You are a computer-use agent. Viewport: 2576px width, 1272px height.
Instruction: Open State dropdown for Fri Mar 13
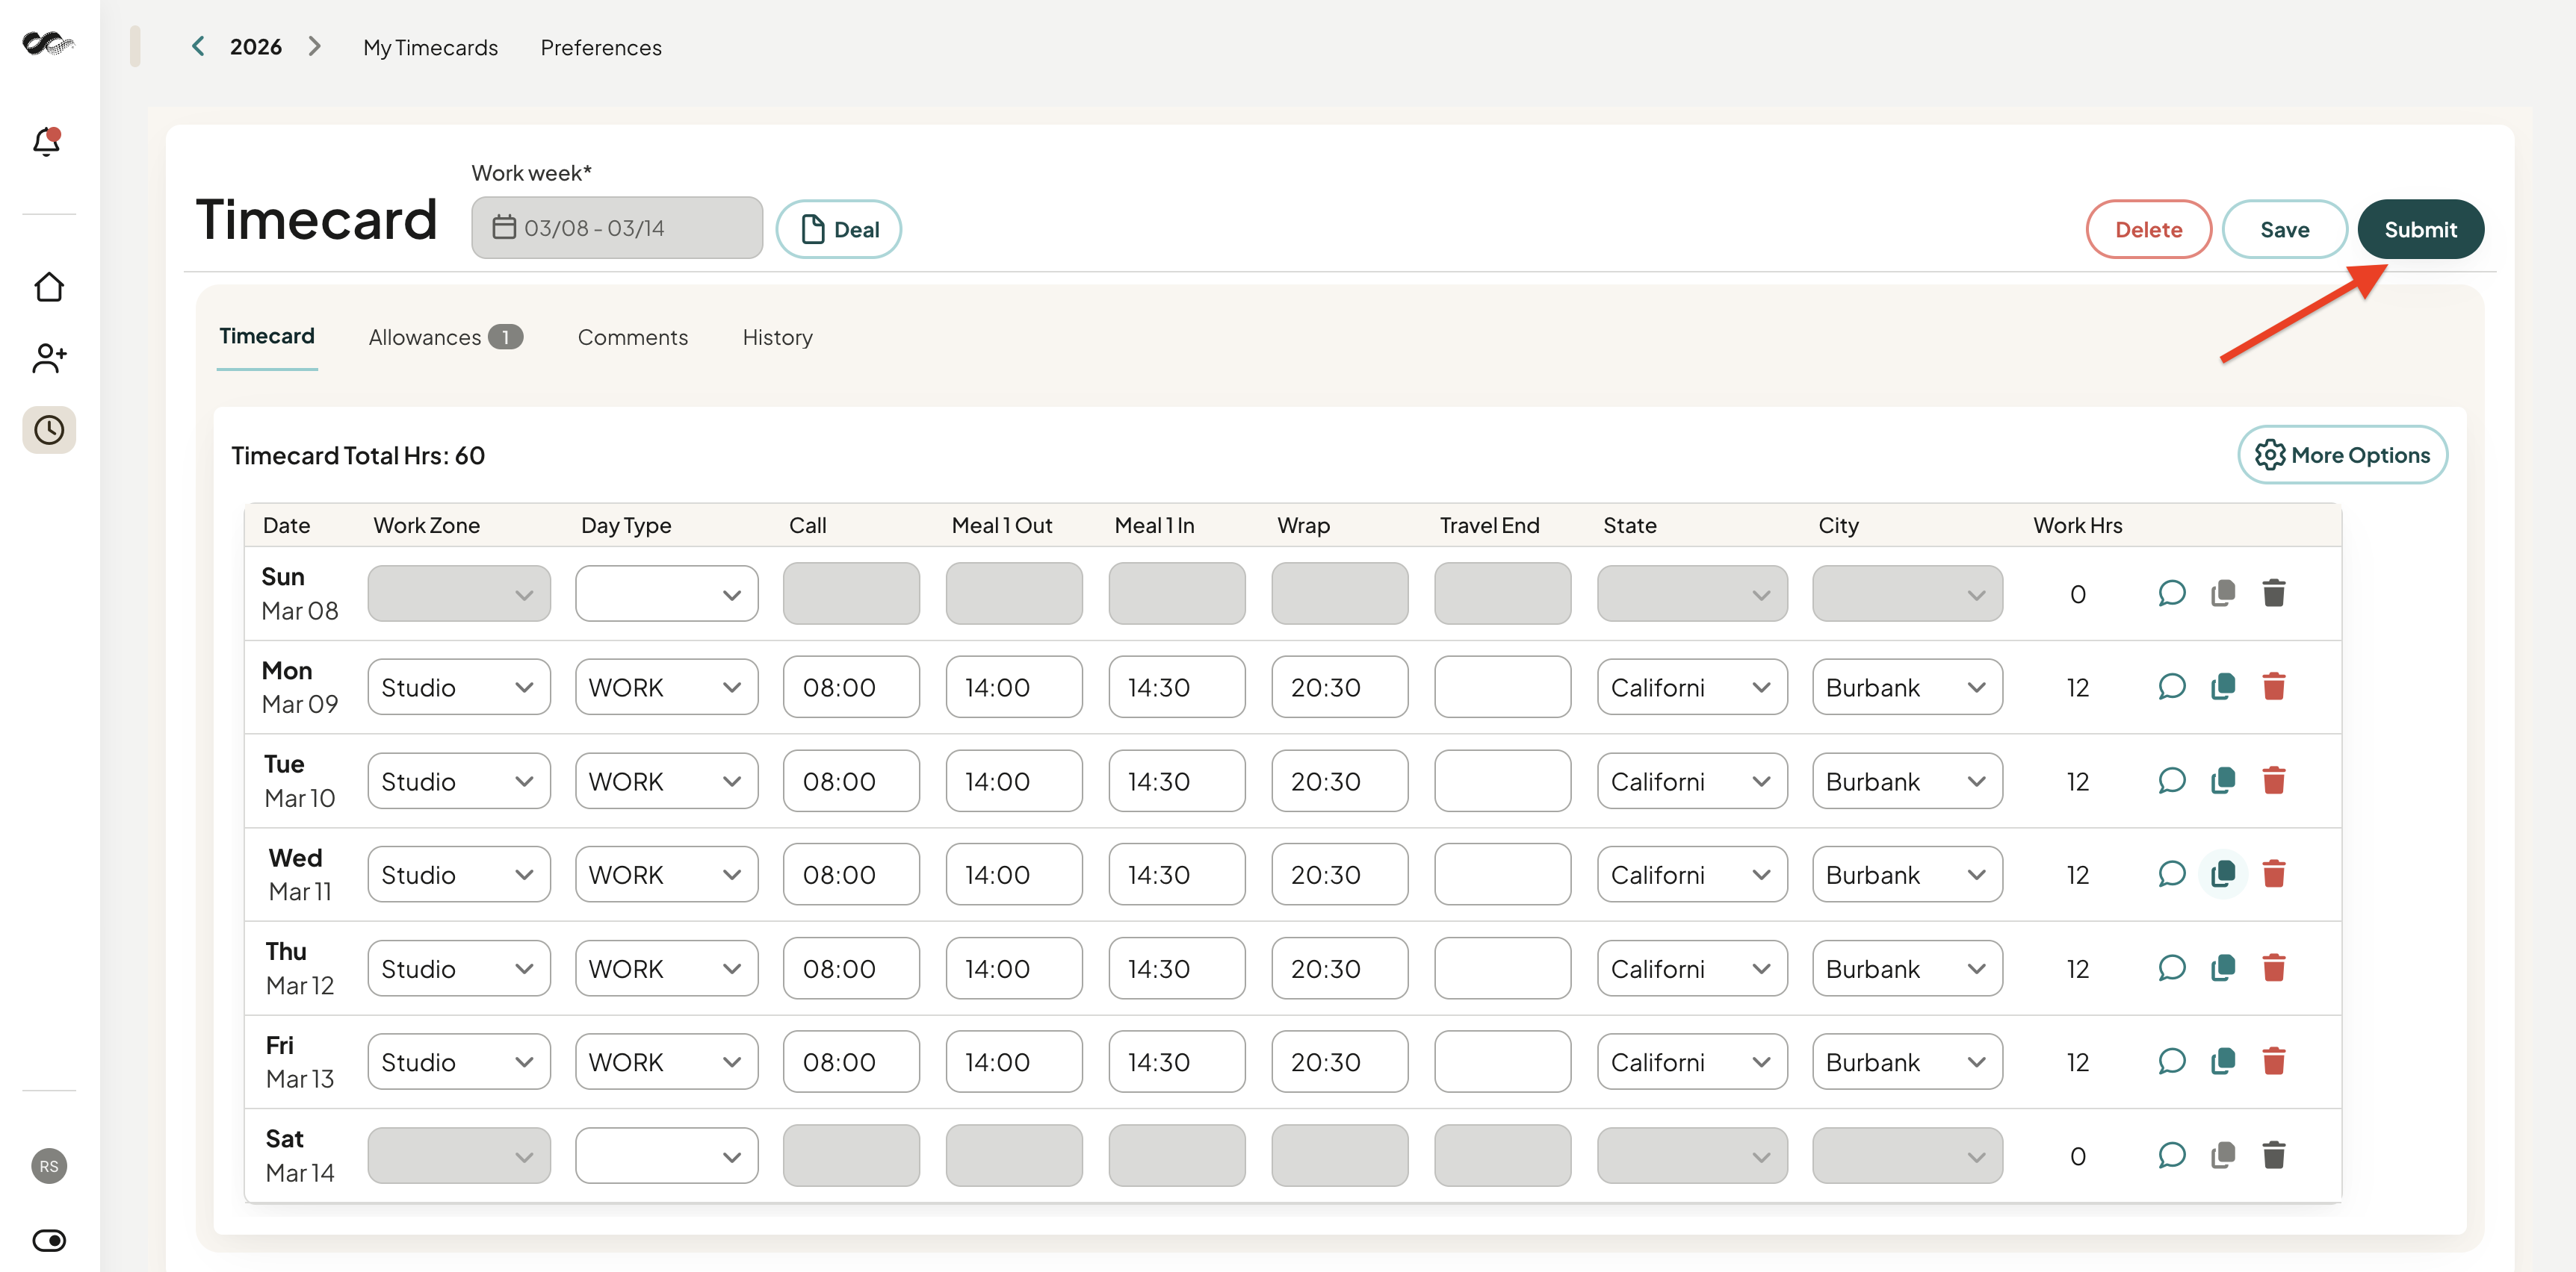1692,1062
